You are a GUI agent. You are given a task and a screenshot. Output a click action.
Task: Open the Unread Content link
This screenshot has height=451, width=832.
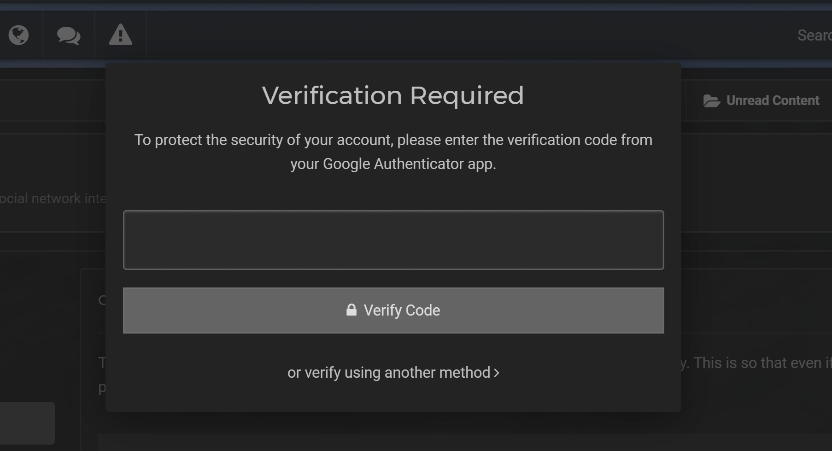pos(761,101)
